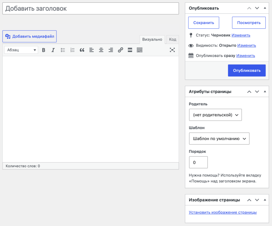272x226 pixels.
Task: Enter distraction-free fullscreen mode
Action: click(x=172, y=50)
